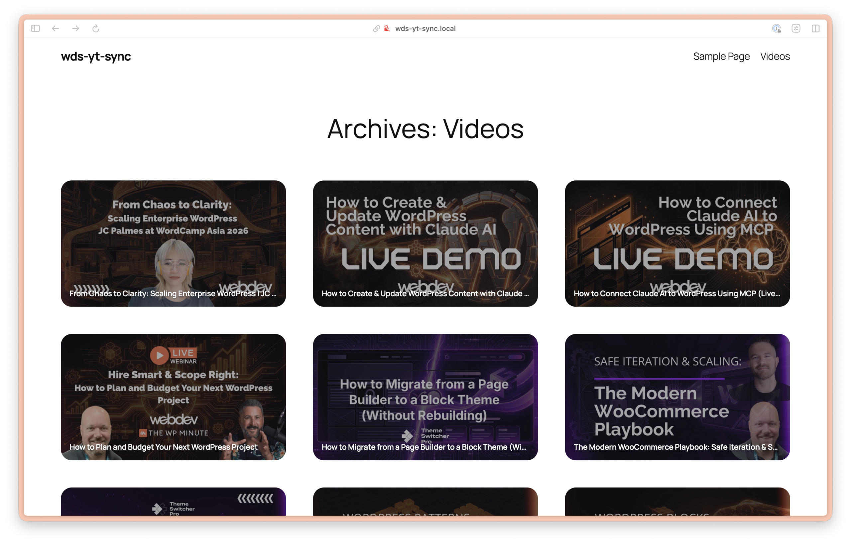The image size is (851, 544).
Task: Click the red insecure-connection lock icon
Action: point(387,28)
